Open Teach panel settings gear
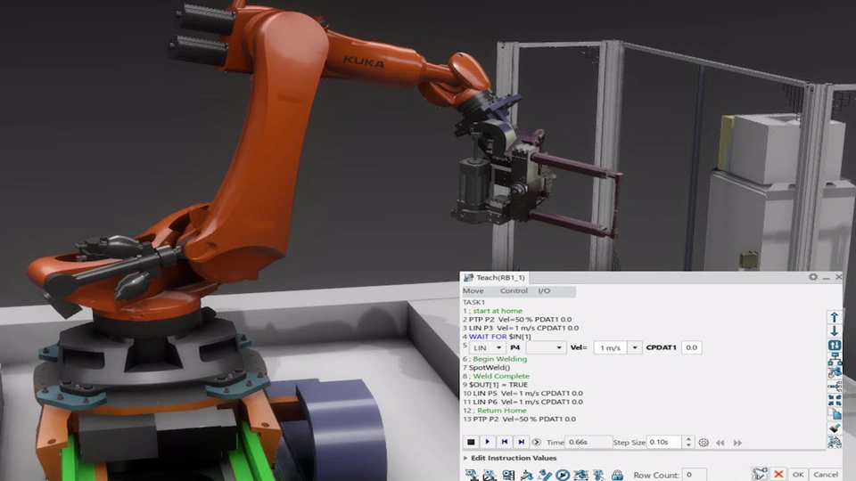Image resolution: width=856 pixels, height=481 pixels. click(x=813, y=277)
